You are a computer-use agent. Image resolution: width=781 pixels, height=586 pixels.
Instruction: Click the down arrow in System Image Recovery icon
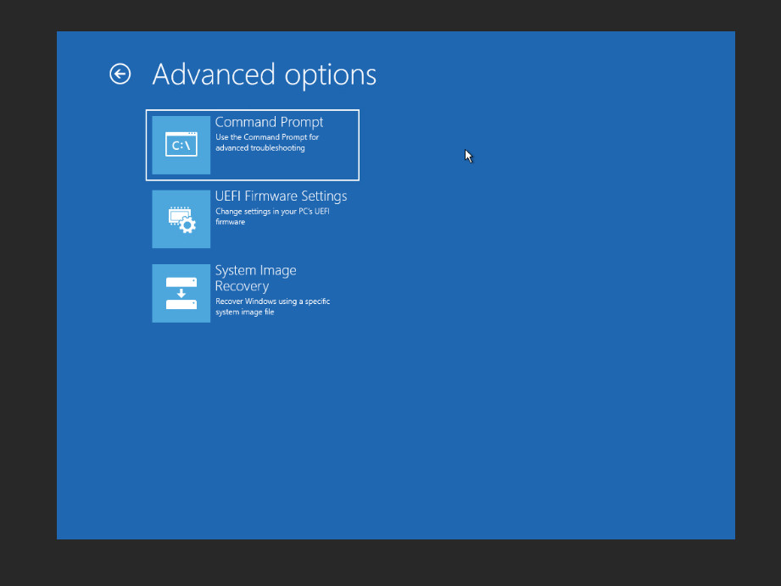181,293
